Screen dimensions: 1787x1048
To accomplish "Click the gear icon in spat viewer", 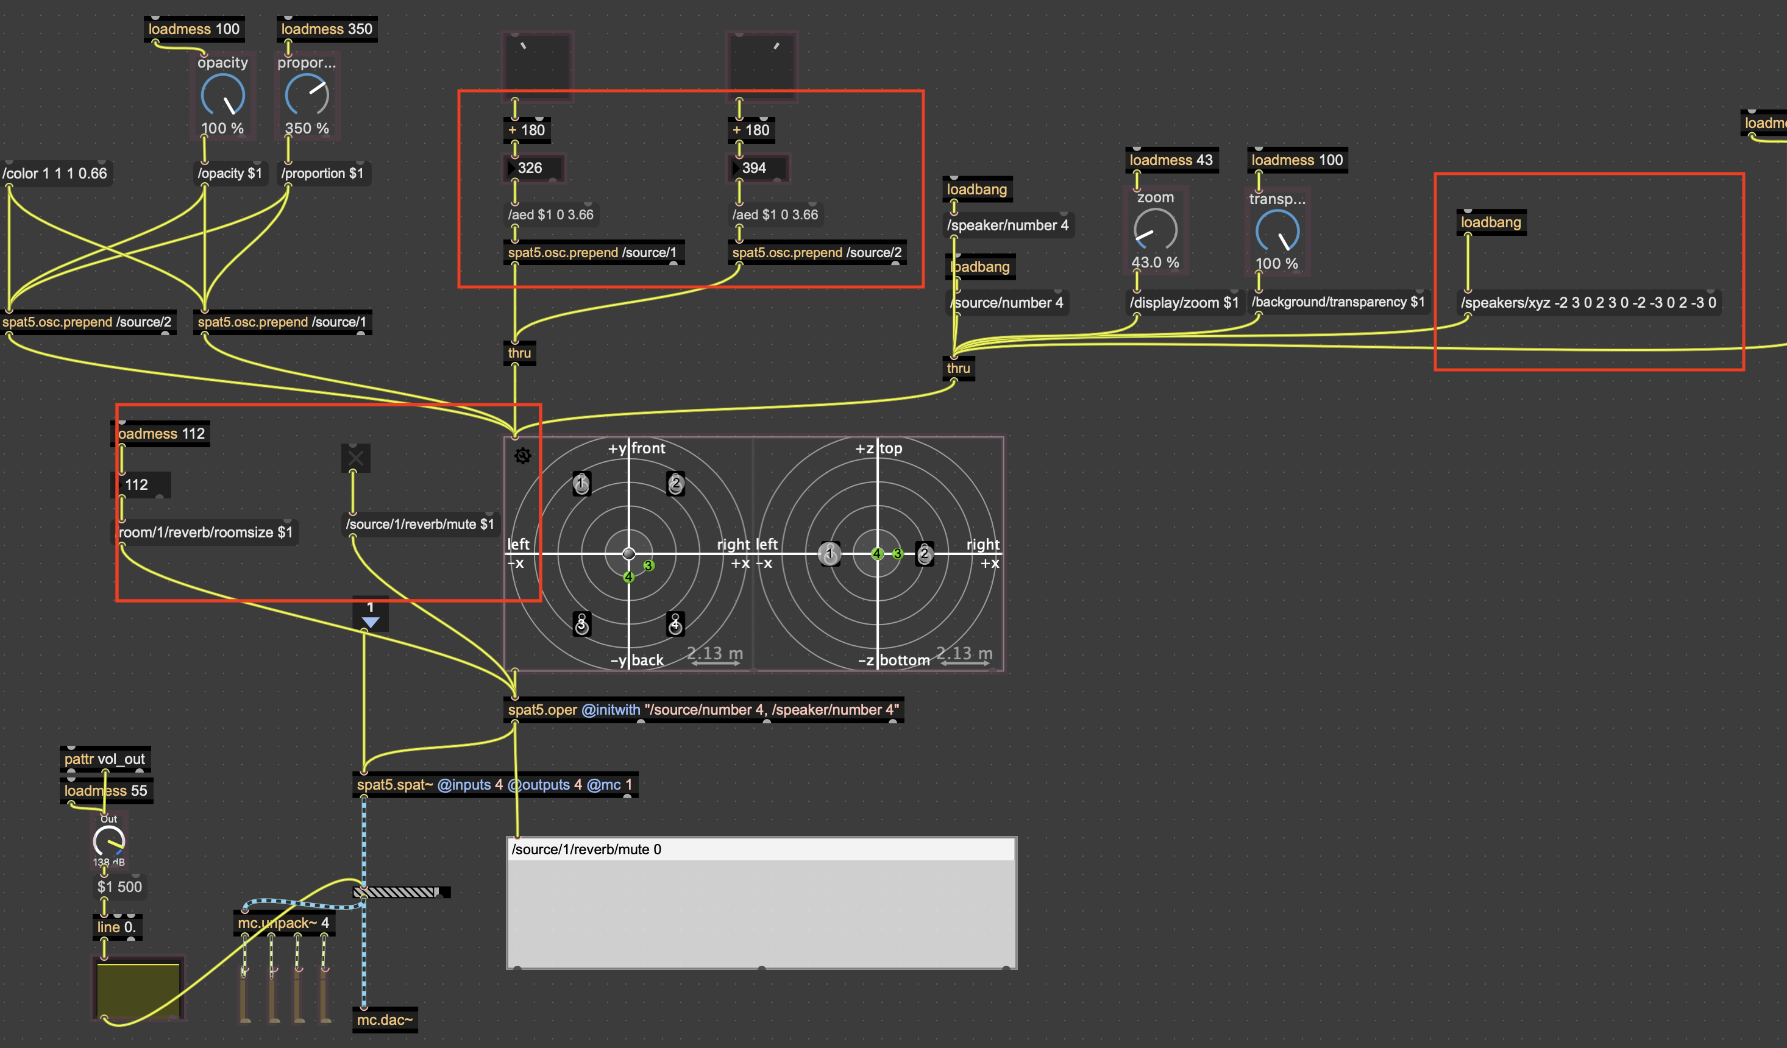I will (522, 456).
